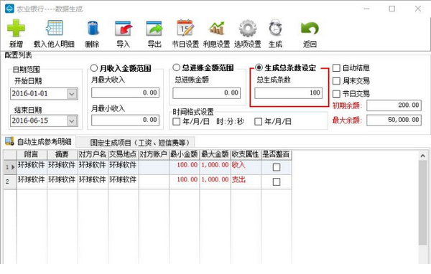Toggle 是否整百 checkbox in 支出 row
Viewport: 431px width, 274px height.
click(x=277, y=181)
